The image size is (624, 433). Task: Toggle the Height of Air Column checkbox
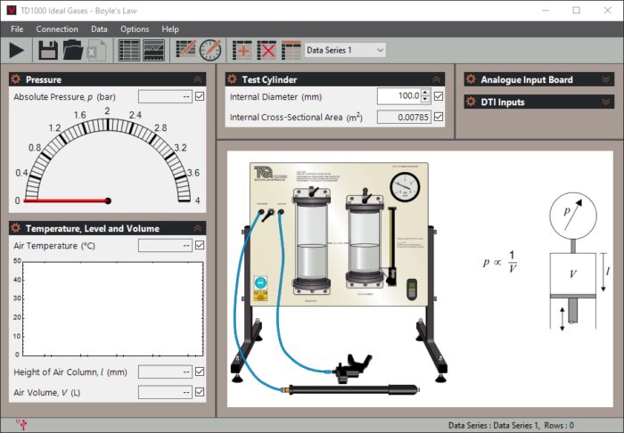click(x=200, y=372)
